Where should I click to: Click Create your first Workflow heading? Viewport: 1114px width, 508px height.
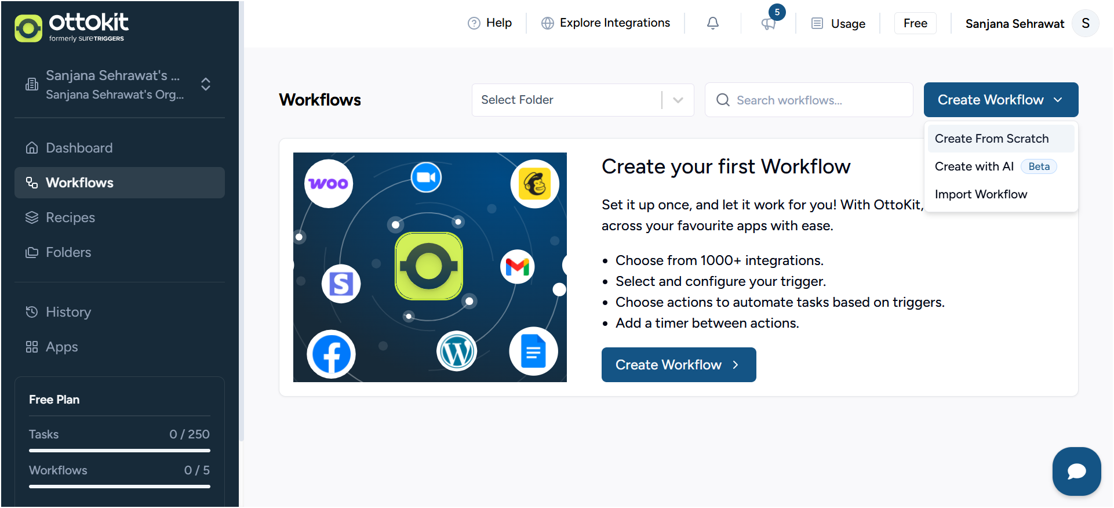(726, 166)
